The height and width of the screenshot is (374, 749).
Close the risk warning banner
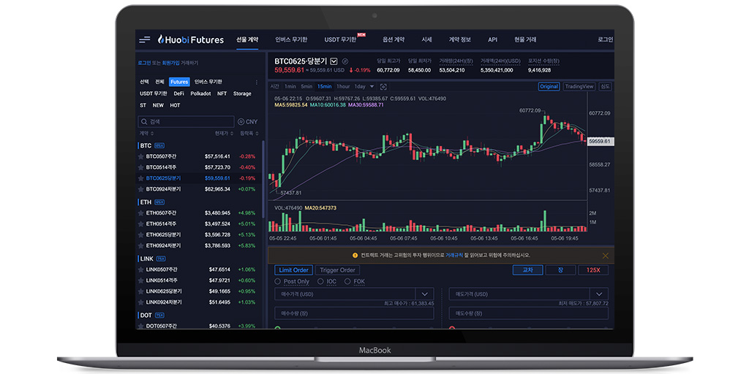[605, 256]
